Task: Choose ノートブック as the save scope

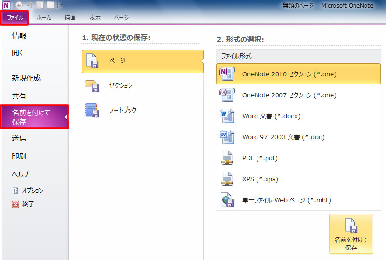Action: click(142, 110)
